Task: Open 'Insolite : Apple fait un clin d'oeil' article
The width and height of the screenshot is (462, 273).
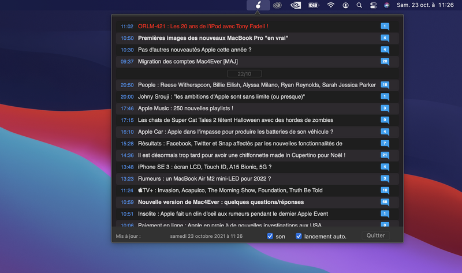Action: pos(233,214)
